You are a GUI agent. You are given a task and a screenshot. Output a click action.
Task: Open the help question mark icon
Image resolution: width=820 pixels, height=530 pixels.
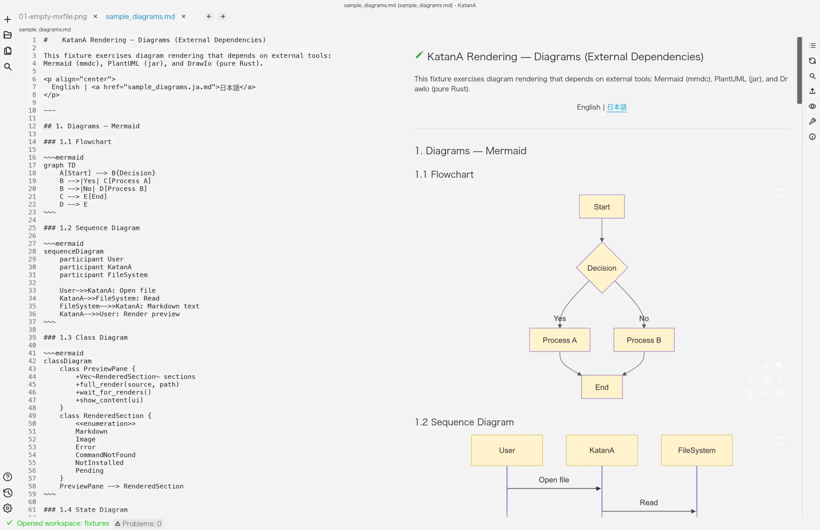coord(8,477)
